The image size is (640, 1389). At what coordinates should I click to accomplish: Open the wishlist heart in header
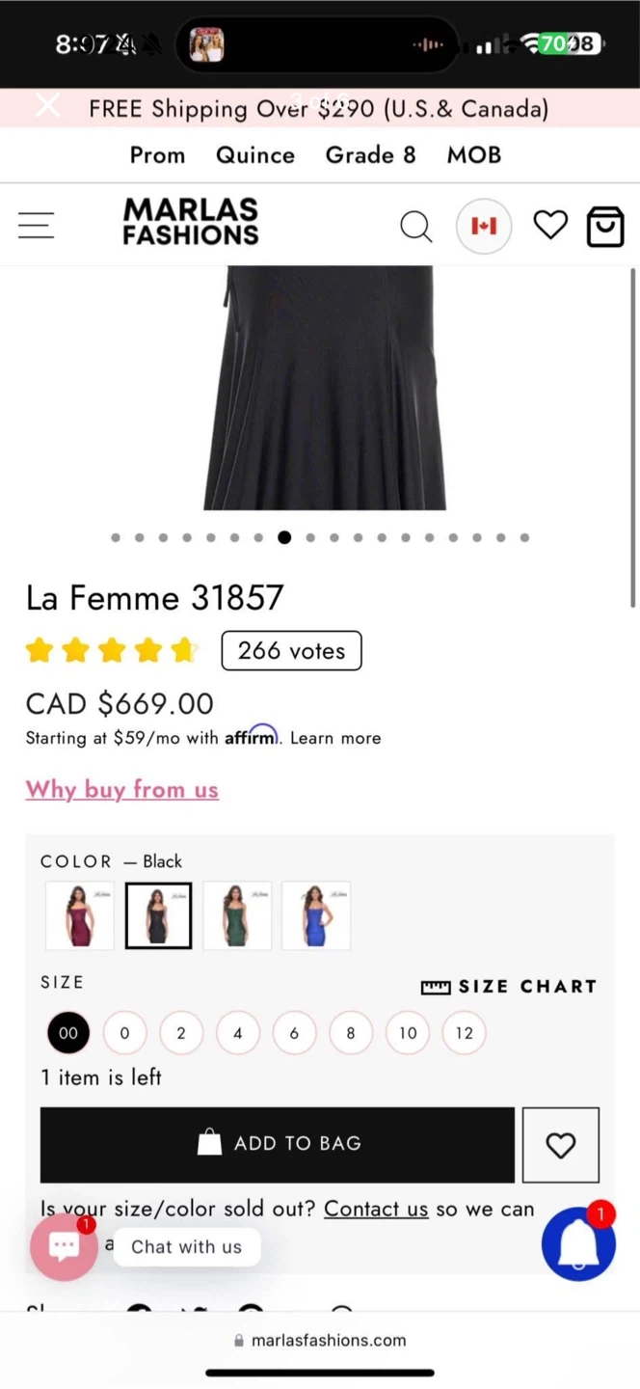coord(550,226)
